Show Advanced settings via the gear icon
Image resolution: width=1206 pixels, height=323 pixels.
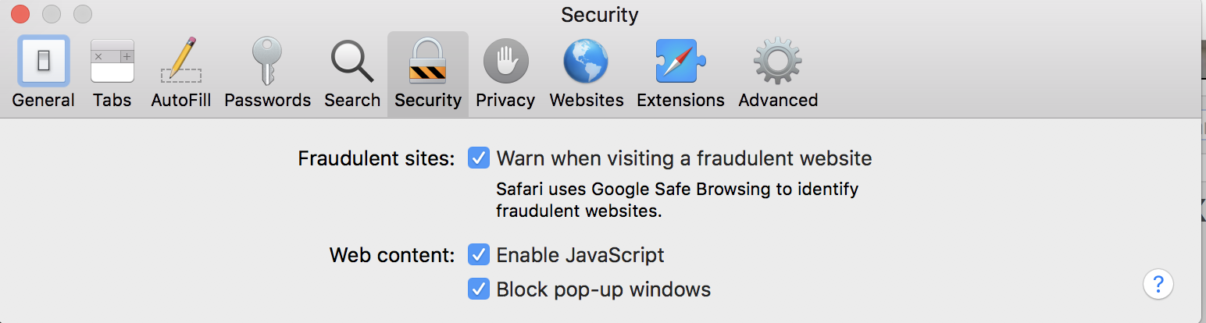coord(778,62)
